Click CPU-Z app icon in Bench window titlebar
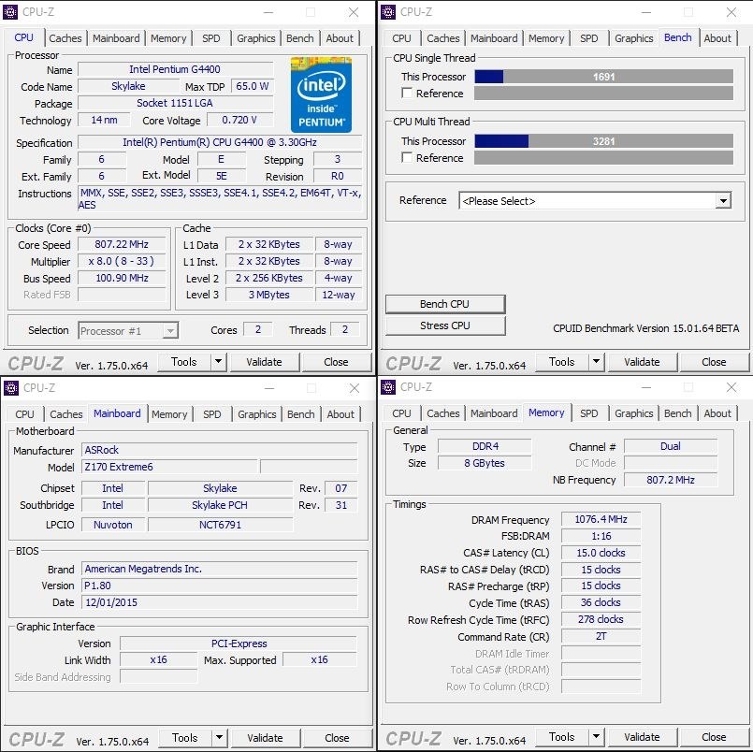This screenshot has height=752, width=753. pyautogui.click(x=388, y=12)
